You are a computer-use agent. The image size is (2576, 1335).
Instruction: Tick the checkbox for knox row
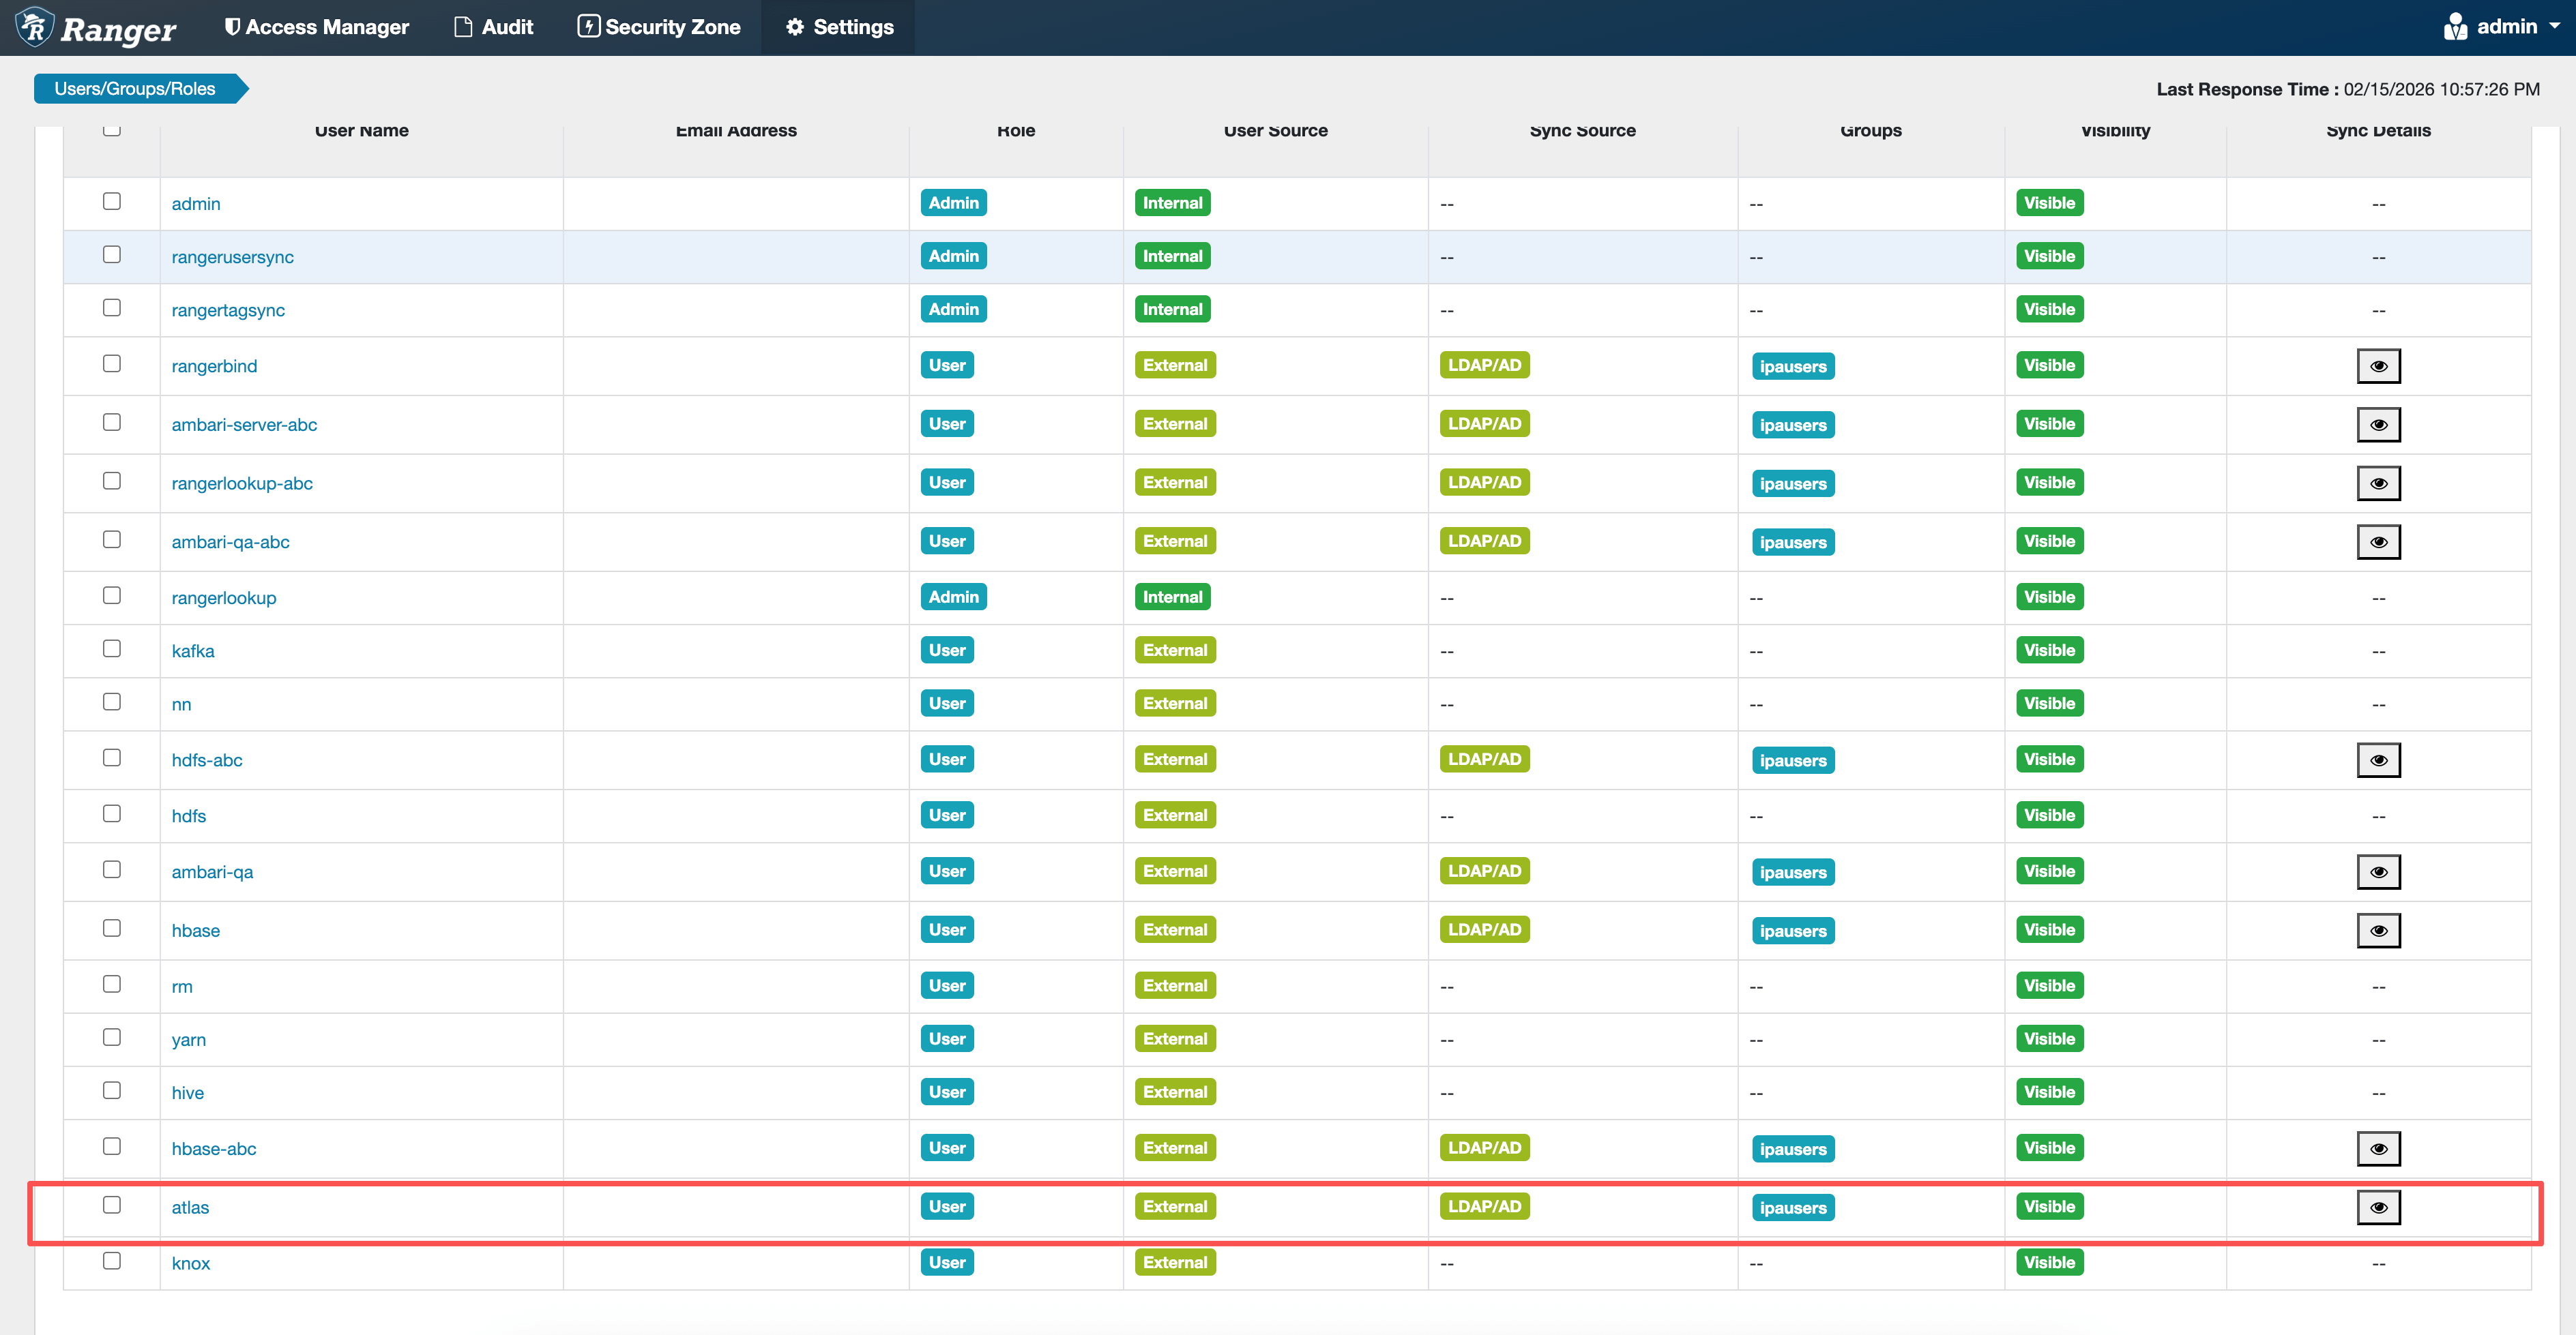(x=112, y=1261)
